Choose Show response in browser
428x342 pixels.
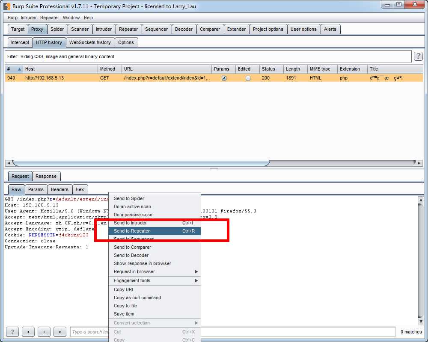(155, 263)
